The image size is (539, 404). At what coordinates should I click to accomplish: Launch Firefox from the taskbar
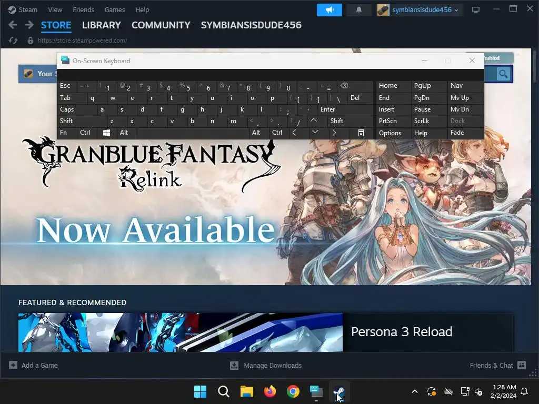click(x=270, y=391)
